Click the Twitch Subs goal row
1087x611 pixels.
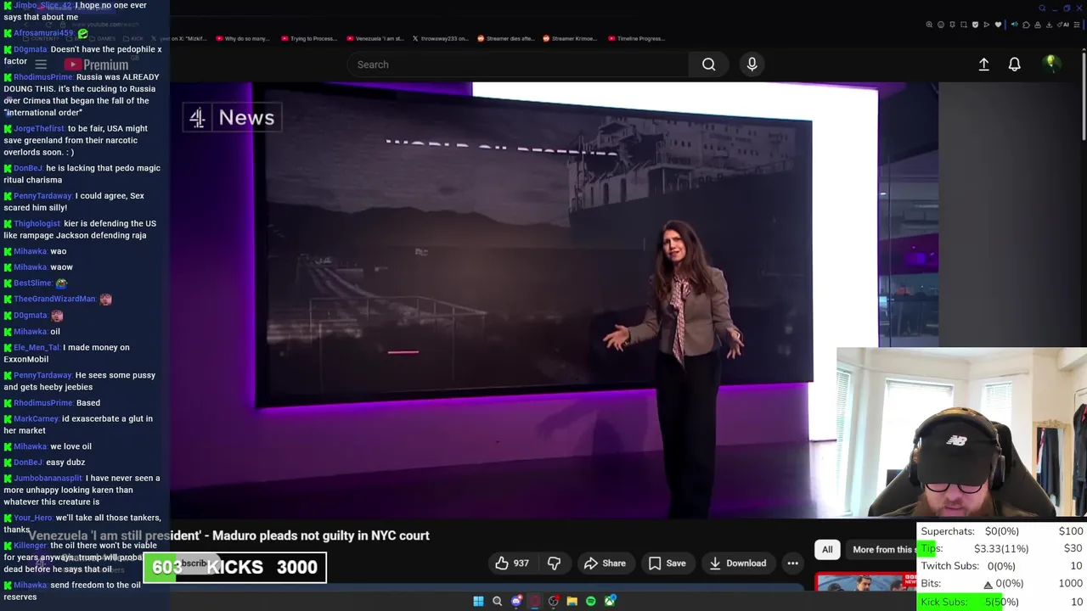click(x=1002, y=566)
